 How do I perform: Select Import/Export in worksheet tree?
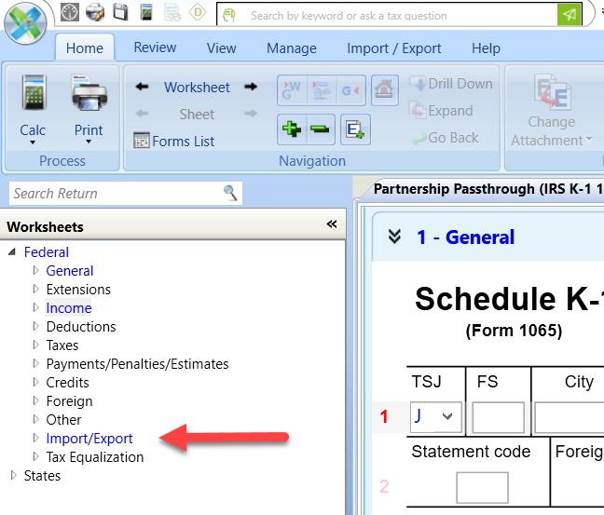(89, 439)
